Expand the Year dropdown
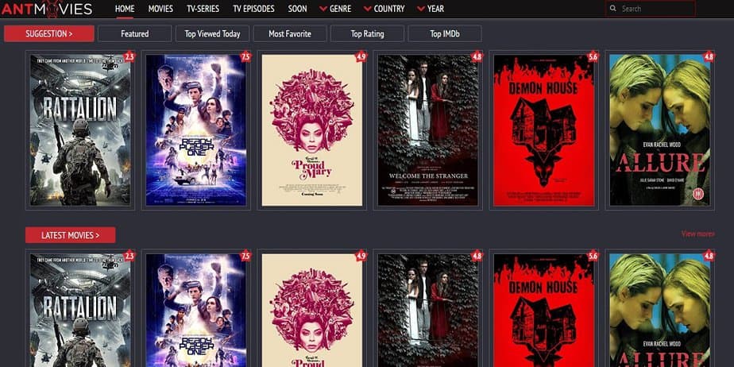Screen dimensions: 734x367 pos(431,9)
